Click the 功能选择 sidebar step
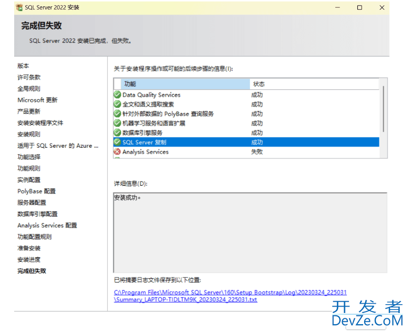 coord(29,157)
